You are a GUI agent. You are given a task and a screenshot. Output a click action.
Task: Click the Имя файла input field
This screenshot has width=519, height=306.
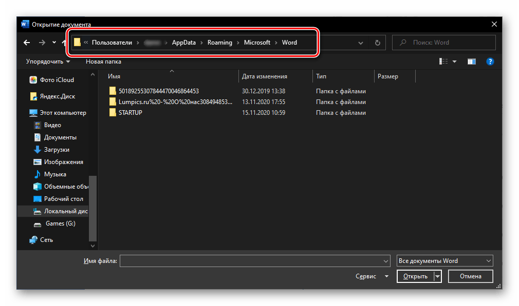pyautogui.click(x=254, y=261)
